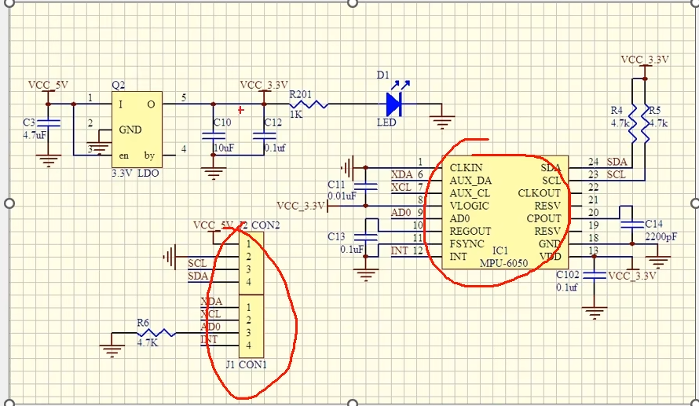Viewport: 699px width, 406px height.
Task: Click the SCL net label on connector J2
Action: tap(197, 263)
